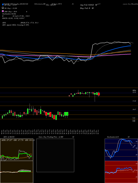The image size is (138, 183).
Task: Click the 'Intra Day Trading Price & MR' title
Action: click(x=51, y=137)
